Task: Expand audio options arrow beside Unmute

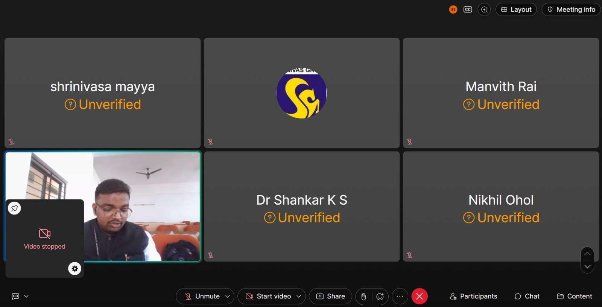Action: pos(228,296)
